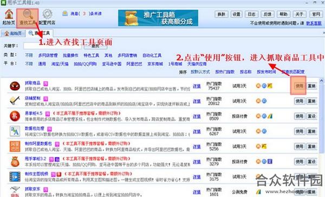The width and height of the screenshot is (325, 197).
Task: Filter type by 特色工具
Action: point(91,55)
